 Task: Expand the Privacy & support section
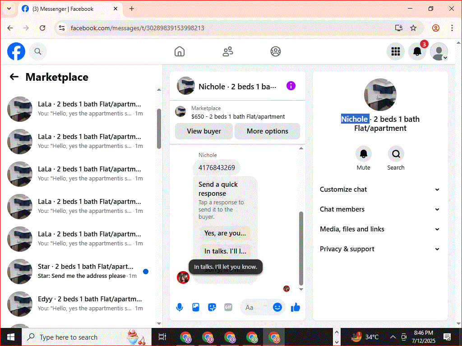(380, 249)
